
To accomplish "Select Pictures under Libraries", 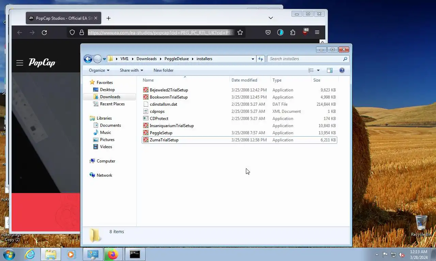I will point(107,140).
